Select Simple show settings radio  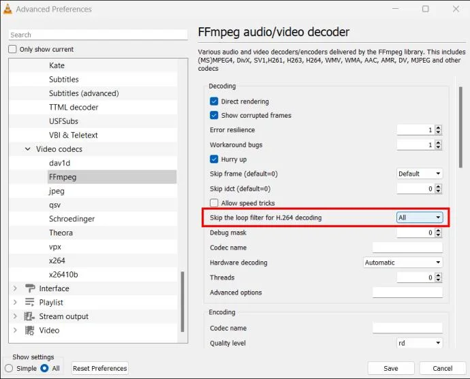point(9,368)
